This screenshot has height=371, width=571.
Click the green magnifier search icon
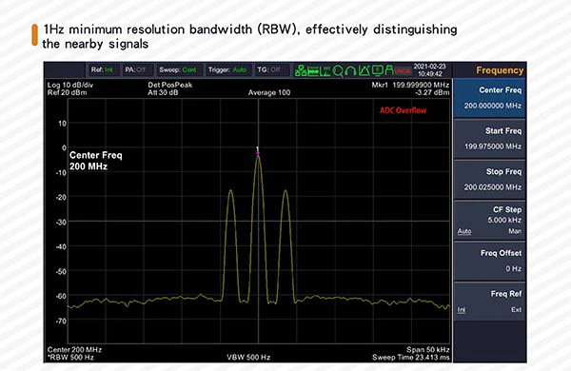[x=338, y=71]
